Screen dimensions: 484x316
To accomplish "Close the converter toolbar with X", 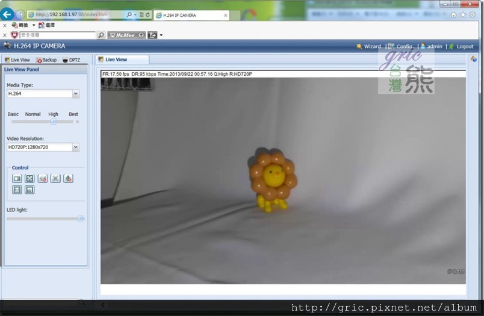I will [x=5, y=25].
